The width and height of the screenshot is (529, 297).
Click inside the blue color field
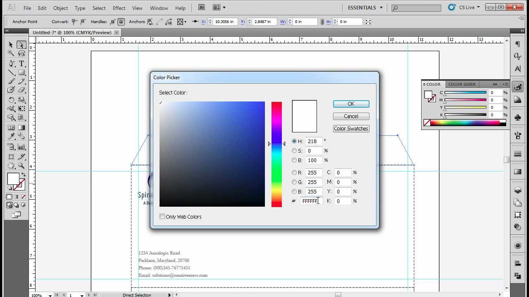tap(212, 154)
